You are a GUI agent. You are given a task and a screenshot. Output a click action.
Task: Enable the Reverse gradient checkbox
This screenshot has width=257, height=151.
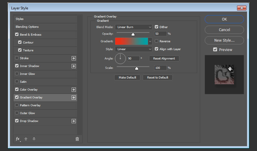click(x=157, y=41)
